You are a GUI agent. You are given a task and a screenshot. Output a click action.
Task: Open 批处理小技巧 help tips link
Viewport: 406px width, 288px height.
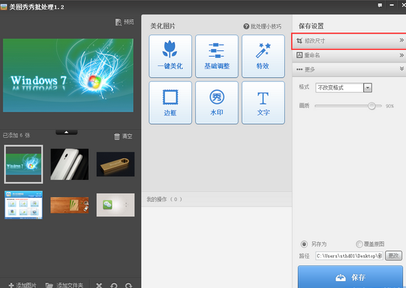[x=263, y=26]
